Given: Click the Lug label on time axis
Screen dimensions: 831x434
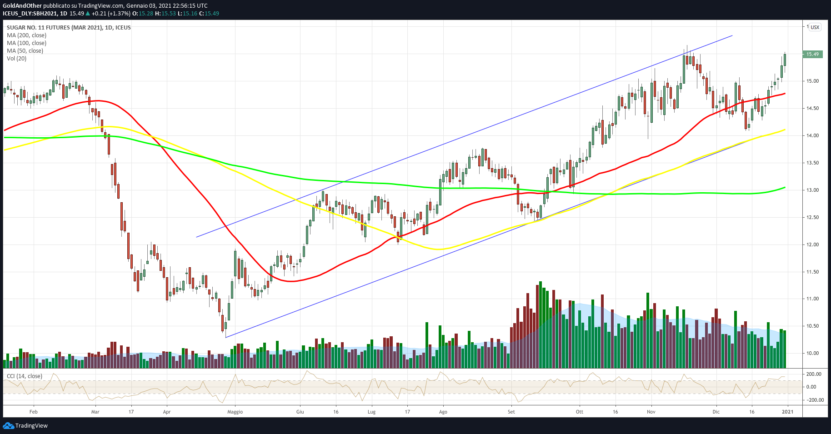Looking at the screenshot, I should (x=371, y=412).
